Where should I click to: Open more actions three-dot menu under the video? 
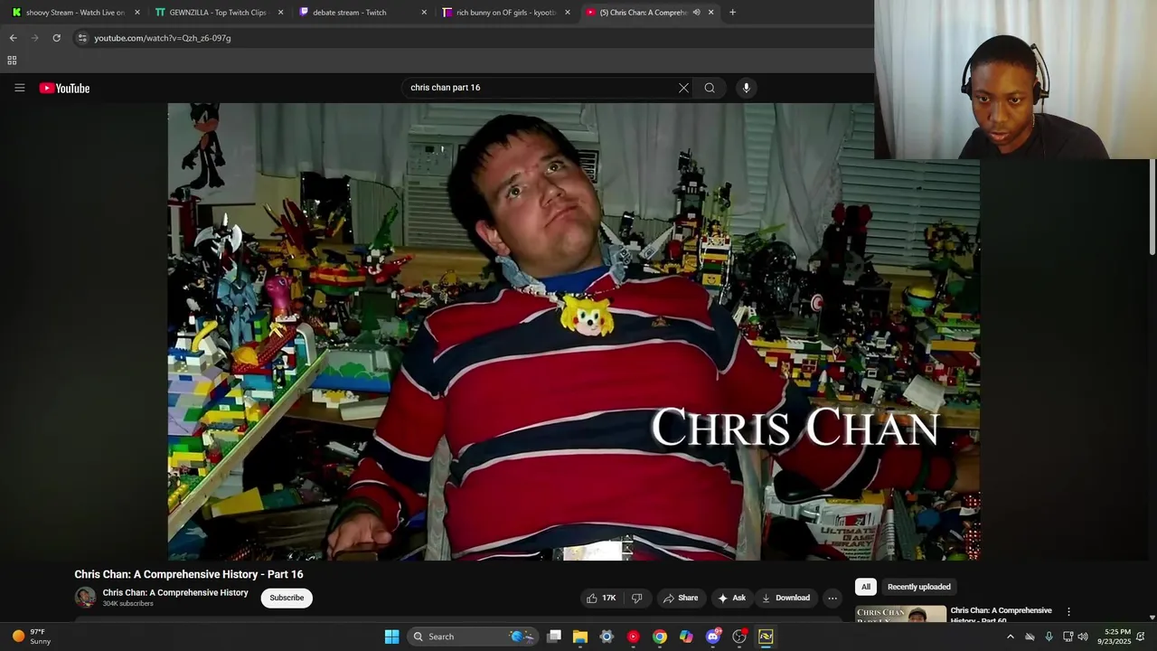pos(832,598)
